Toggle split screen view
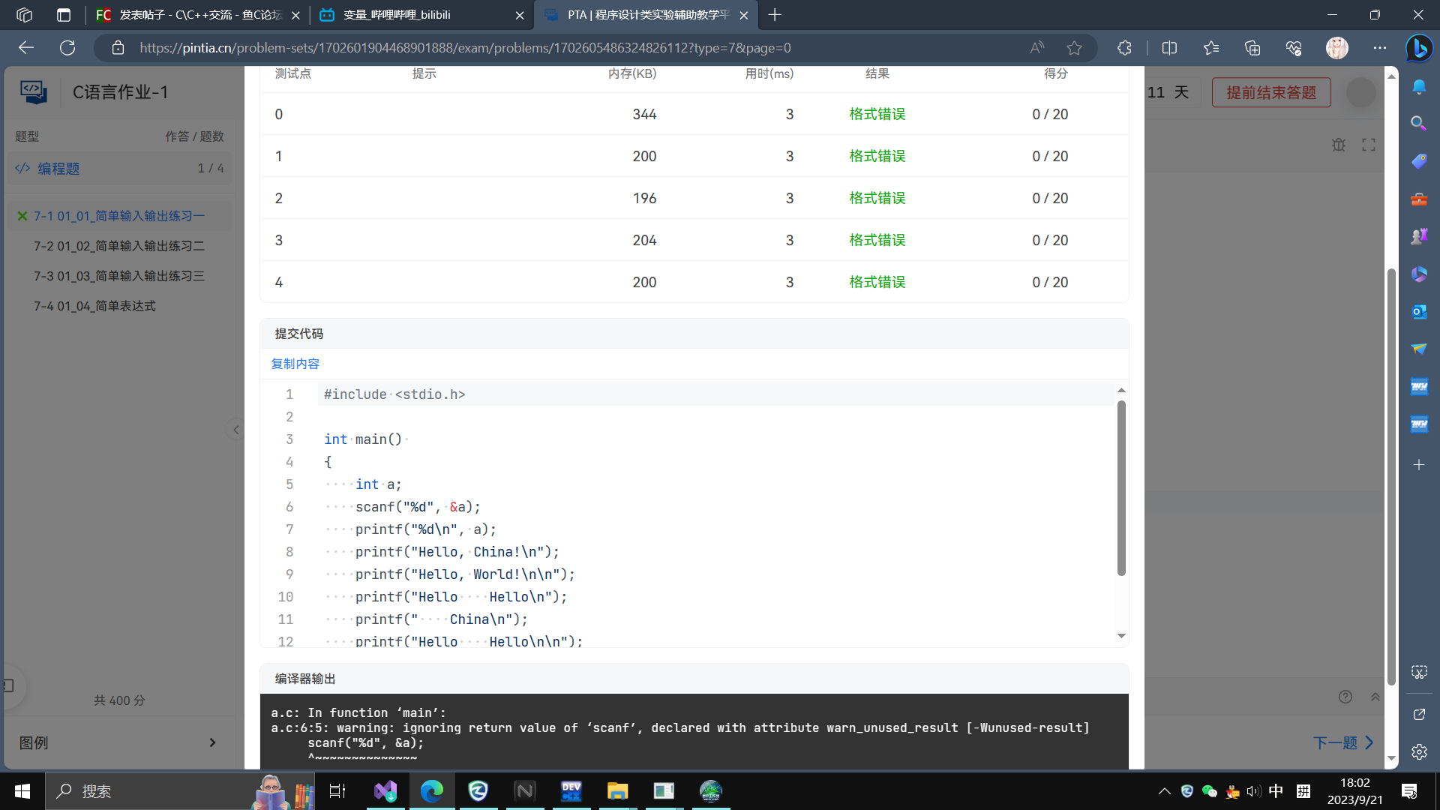 (x=1169, y=48)
